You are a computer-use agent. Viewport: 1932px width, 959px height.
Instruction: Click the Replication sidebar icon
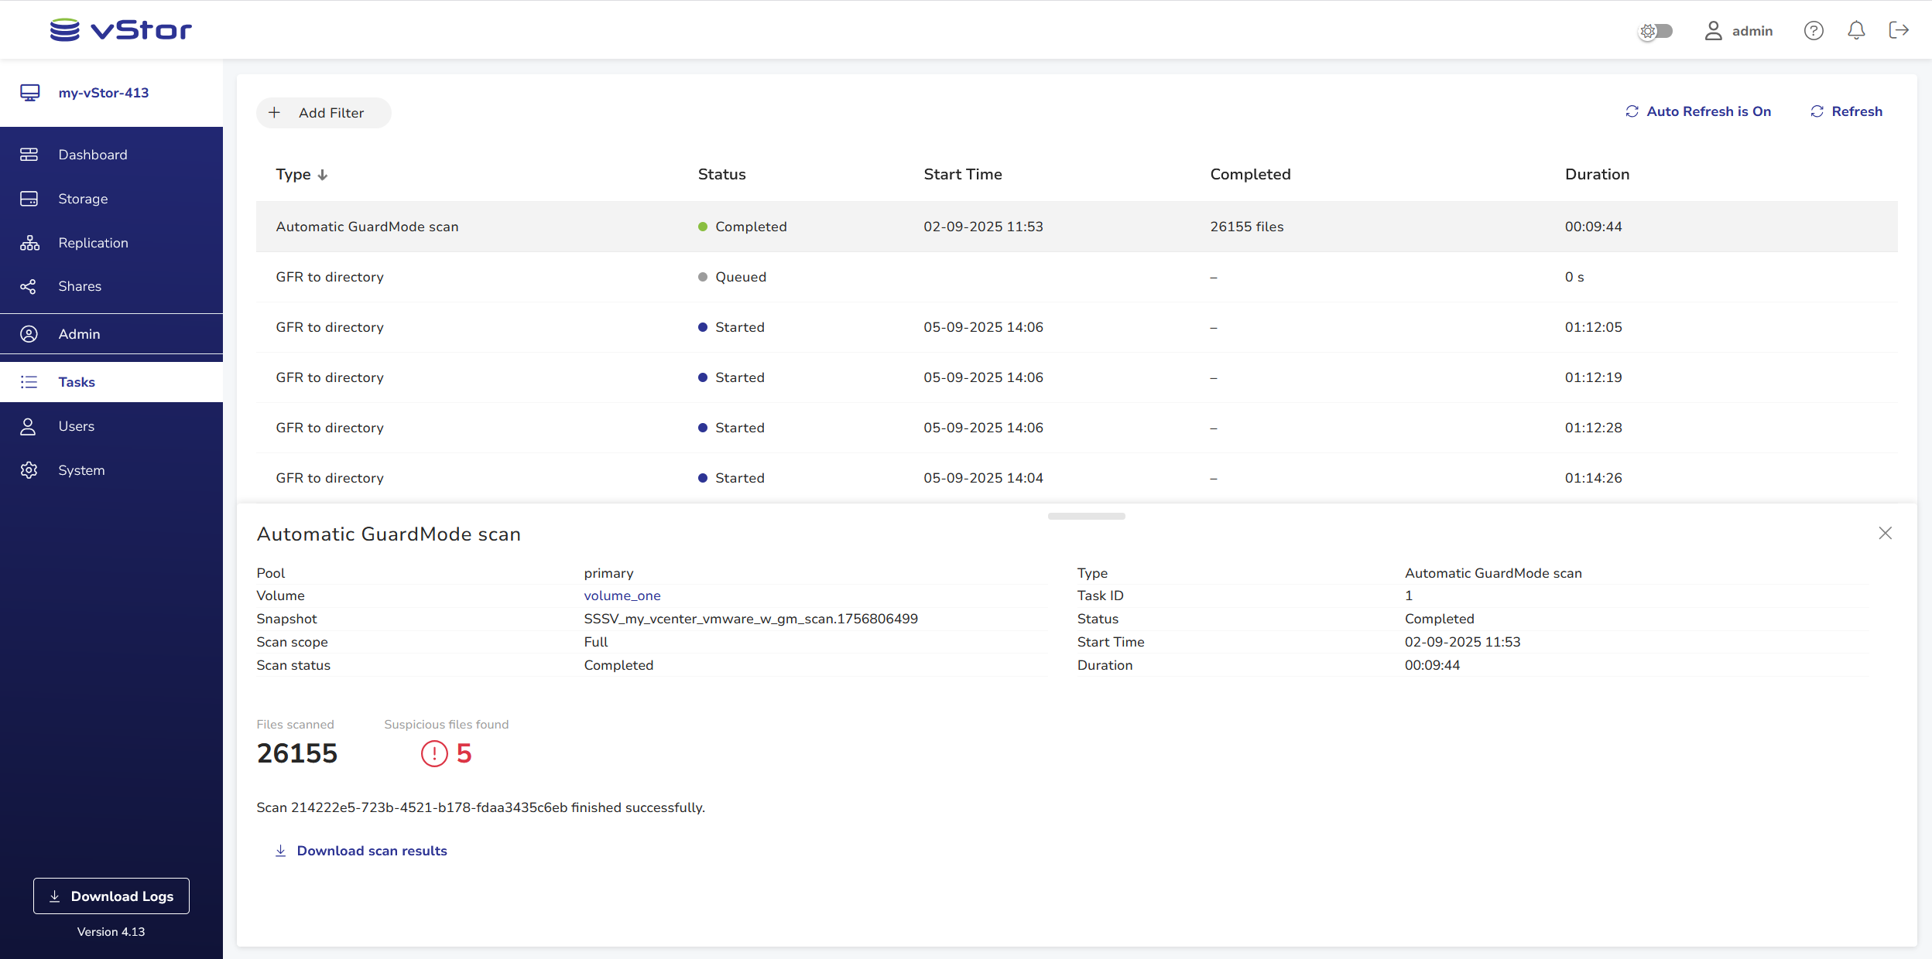(x=29, y=243)
